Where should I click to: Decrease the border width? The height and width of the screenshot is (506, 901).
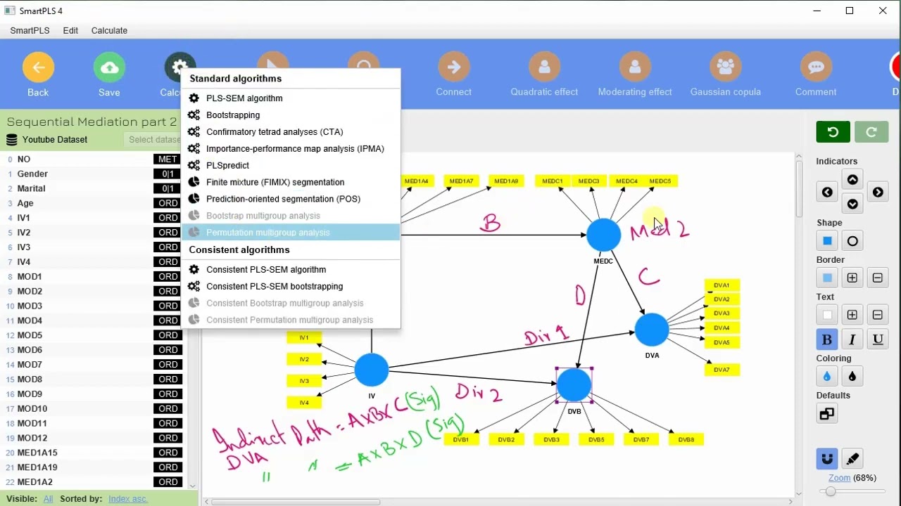tap(878, 278)
